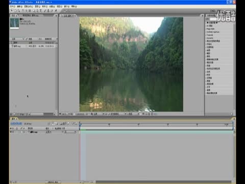Click the layer bar in the timeline track
The image size is (245, 184).
click(156, 132)
